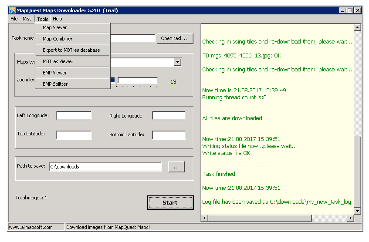Click the log horizontal scrollbar thumb

click(260, 218)
